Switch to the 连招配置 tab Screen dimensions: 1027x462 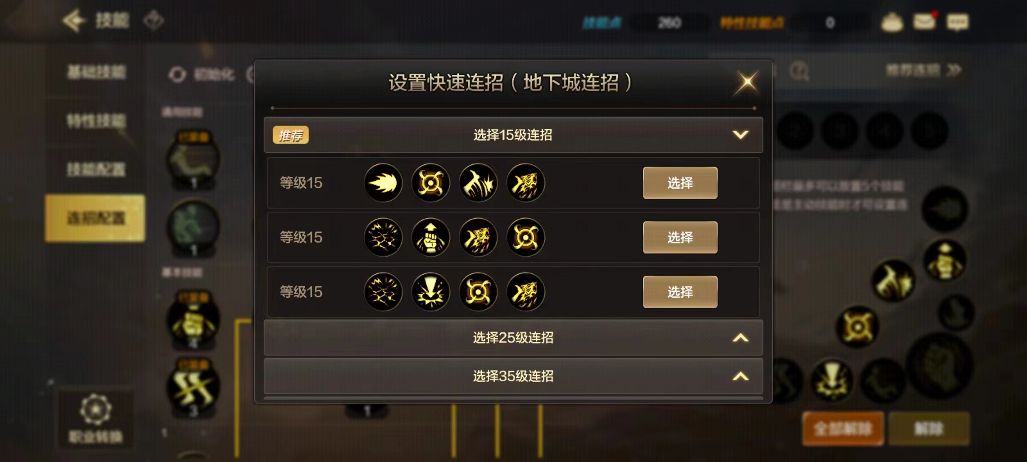(95, 218)
